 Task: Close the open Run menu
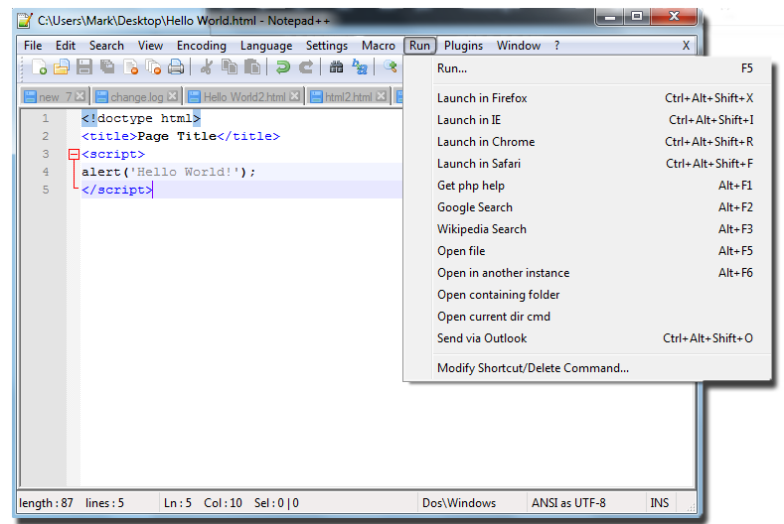click(420, 46)
